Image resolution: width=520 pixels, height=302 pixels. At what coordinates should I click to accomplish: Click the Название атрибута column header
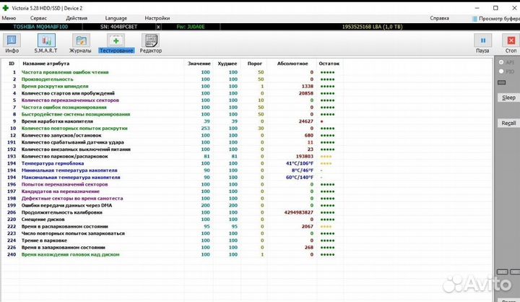click(48, 64)
